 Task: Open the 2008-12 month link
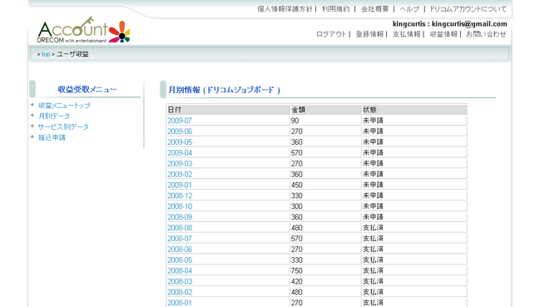pos(180,196)
